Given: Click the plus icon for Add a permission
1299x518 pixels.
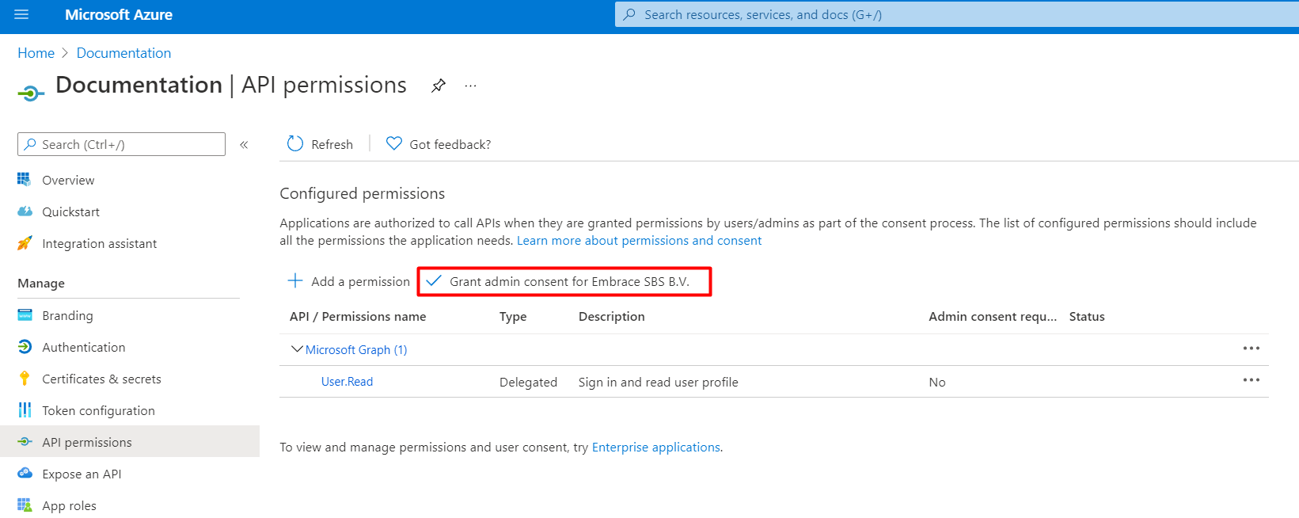Looking at the screenshot, I should pos(295,280).
